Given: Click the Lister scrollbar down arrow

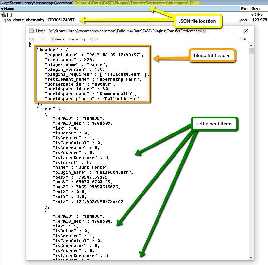Looking at the screenshot, I should pos(251,258).
